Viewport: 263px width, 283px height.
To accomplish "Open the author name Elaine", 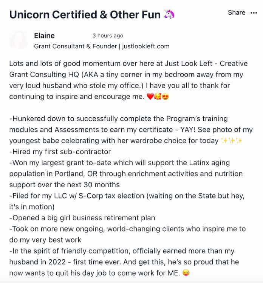I will [x=44, y=35].
